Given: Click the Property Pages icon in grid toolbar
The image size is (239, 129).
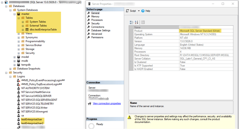Looking at the screenshot, I should coord(143,22).
